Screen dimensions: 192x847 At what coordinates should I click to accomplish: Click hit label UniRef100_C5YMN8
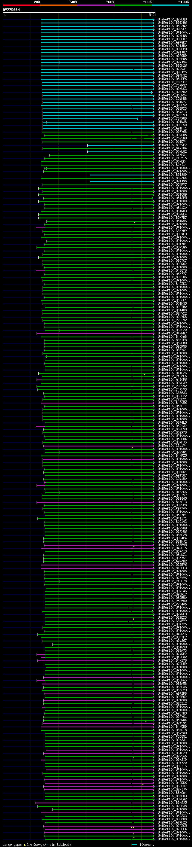point(172,99)
